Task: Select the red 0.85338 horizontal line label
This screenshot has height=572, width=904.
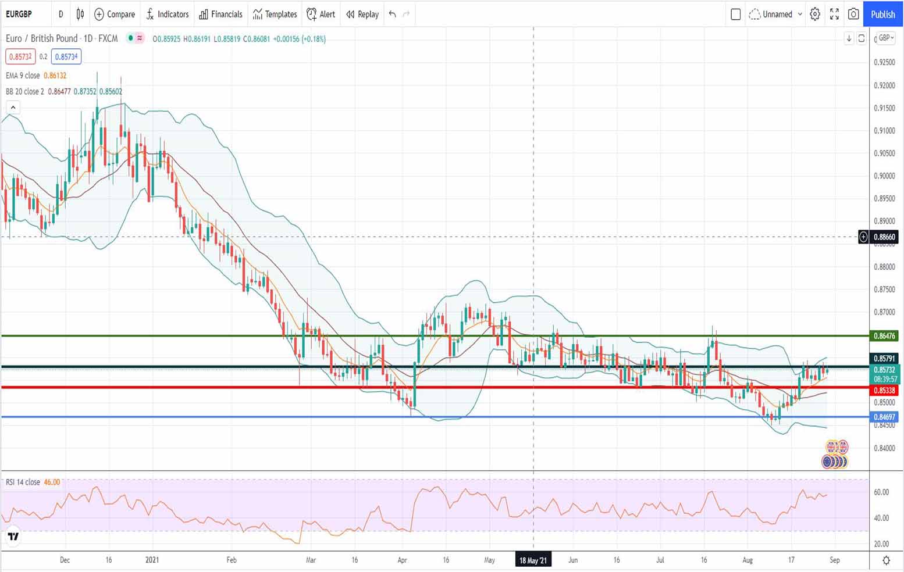Action: [884, 391]
